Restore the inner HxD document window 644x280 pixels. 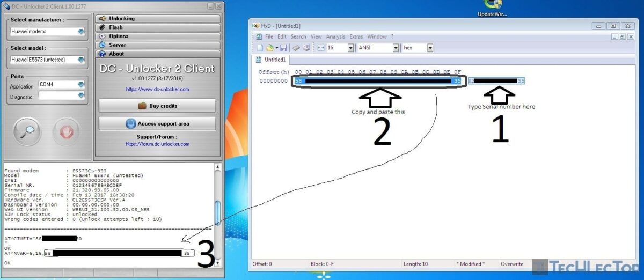622,37
